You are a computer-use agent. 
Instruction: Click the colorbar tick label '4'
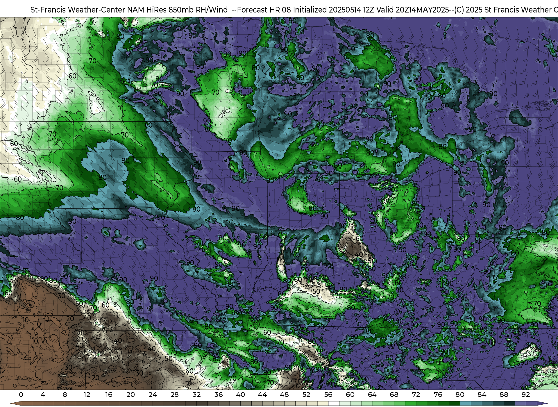43,394
